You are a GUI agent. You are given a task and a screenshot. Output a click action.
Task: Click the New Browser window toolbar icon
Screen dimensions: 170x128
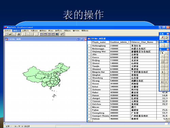click(41, 34)
